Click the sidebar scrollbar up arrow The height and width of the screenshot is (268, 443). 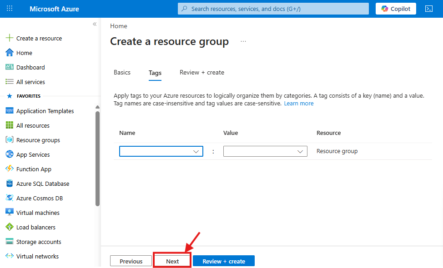97,107
